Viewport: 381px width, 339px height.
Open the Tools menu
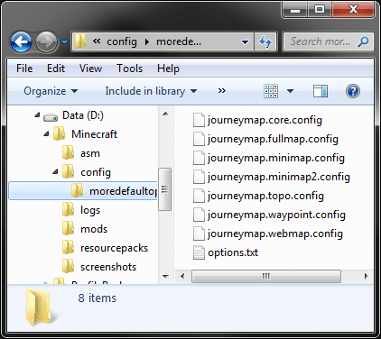[129, 69]
